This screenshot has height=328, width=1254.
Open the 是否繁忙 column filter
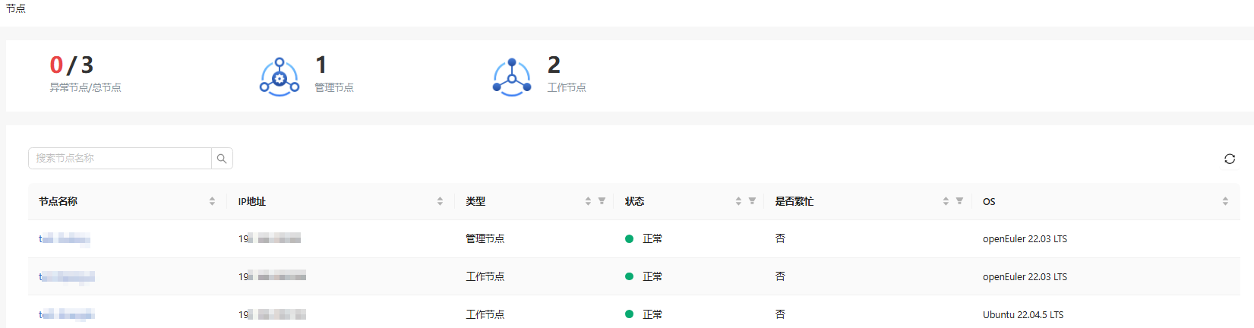pyautogui.click(x=959, y=201)
